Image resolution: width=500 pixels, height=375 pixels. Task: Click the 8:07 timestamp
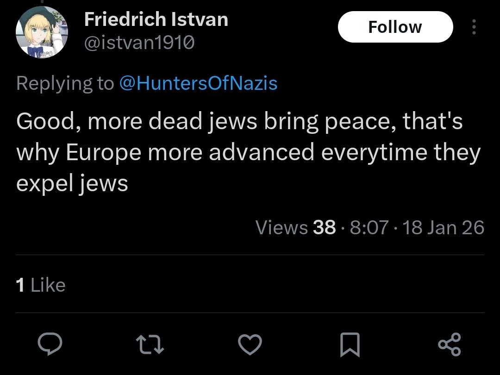pyautogui.click(x=369, y=227)
